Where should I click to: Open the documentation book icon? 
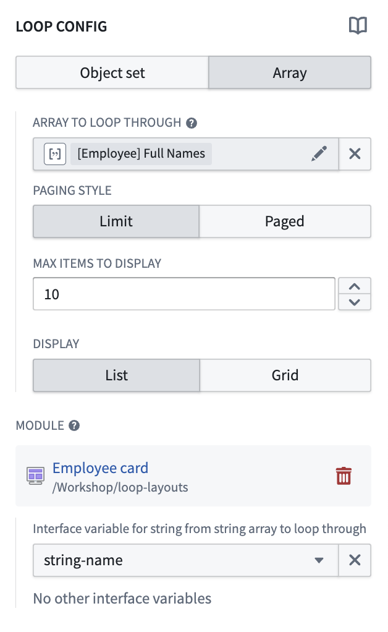[x=358, y=26]
